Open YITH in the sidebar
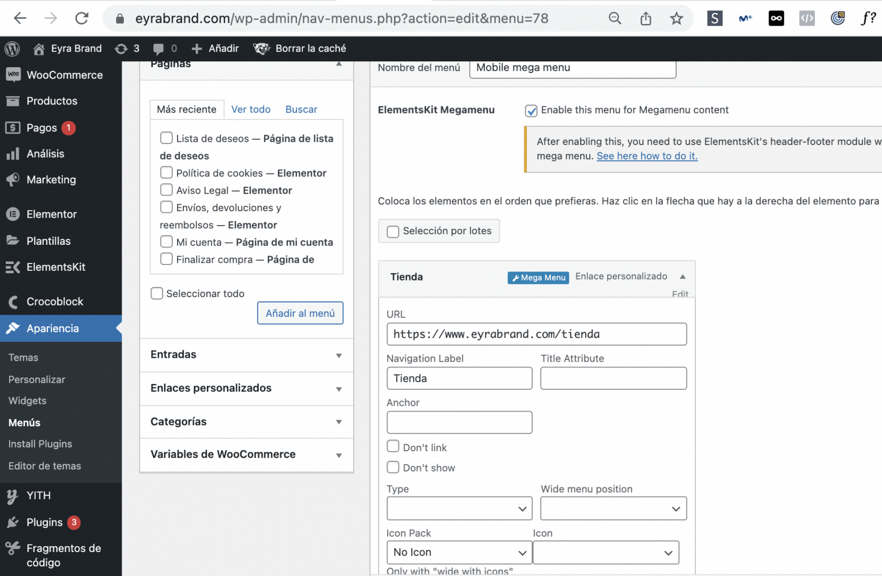Viewport: 882px width, 576px height. point(61,495)
